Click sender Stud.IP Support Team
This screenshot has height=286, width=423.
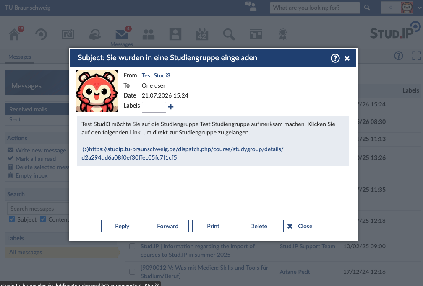coord(307,246)
